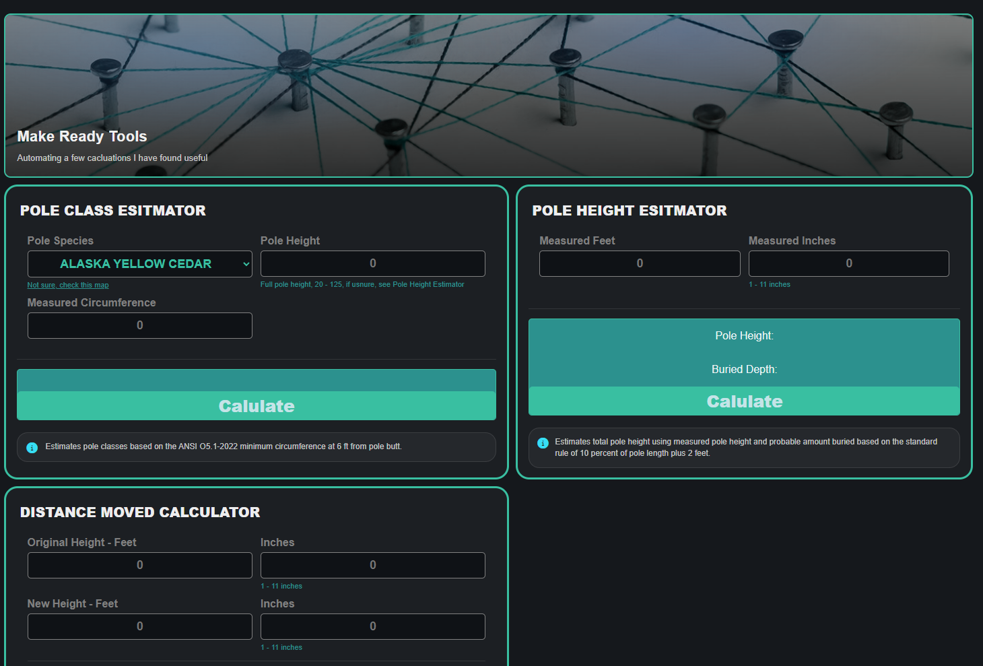Focus the Original Height - Feet field
Image resolution: width=983 pixels, height=666 pixels.
pyautogui.click(x=139, y=566)
